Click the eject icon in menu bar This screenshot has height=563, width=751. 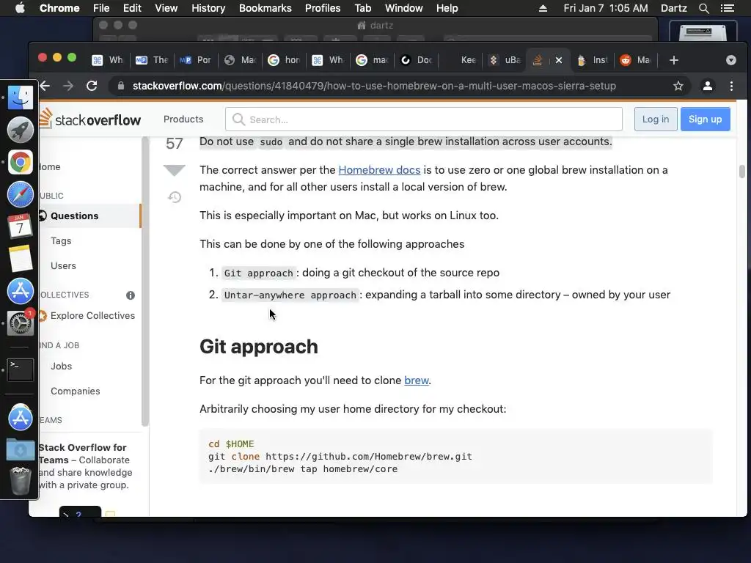pos(543,8)
